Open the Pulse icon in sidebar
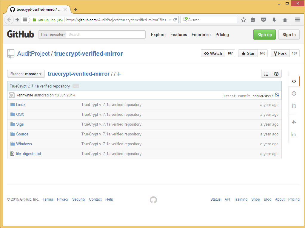Screen dimensions: 305x228 pyautogui.click(x=294, y=122)
